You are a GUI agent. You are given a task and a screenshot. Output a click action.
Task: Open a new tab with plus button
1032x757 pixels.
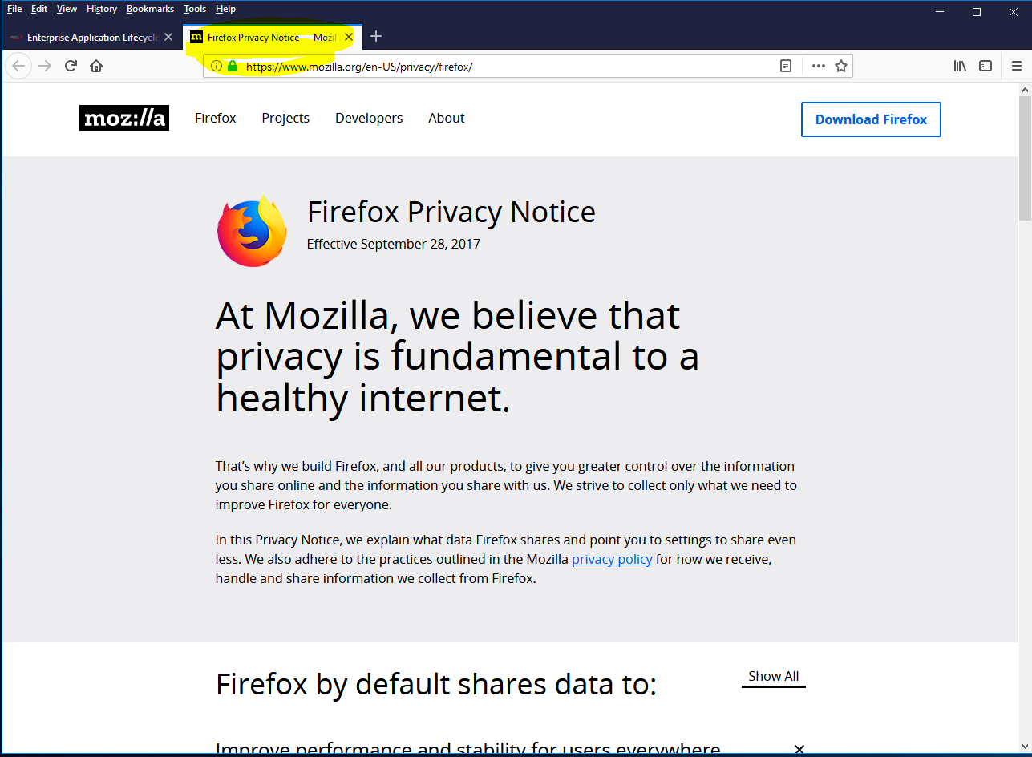[376, 37]
